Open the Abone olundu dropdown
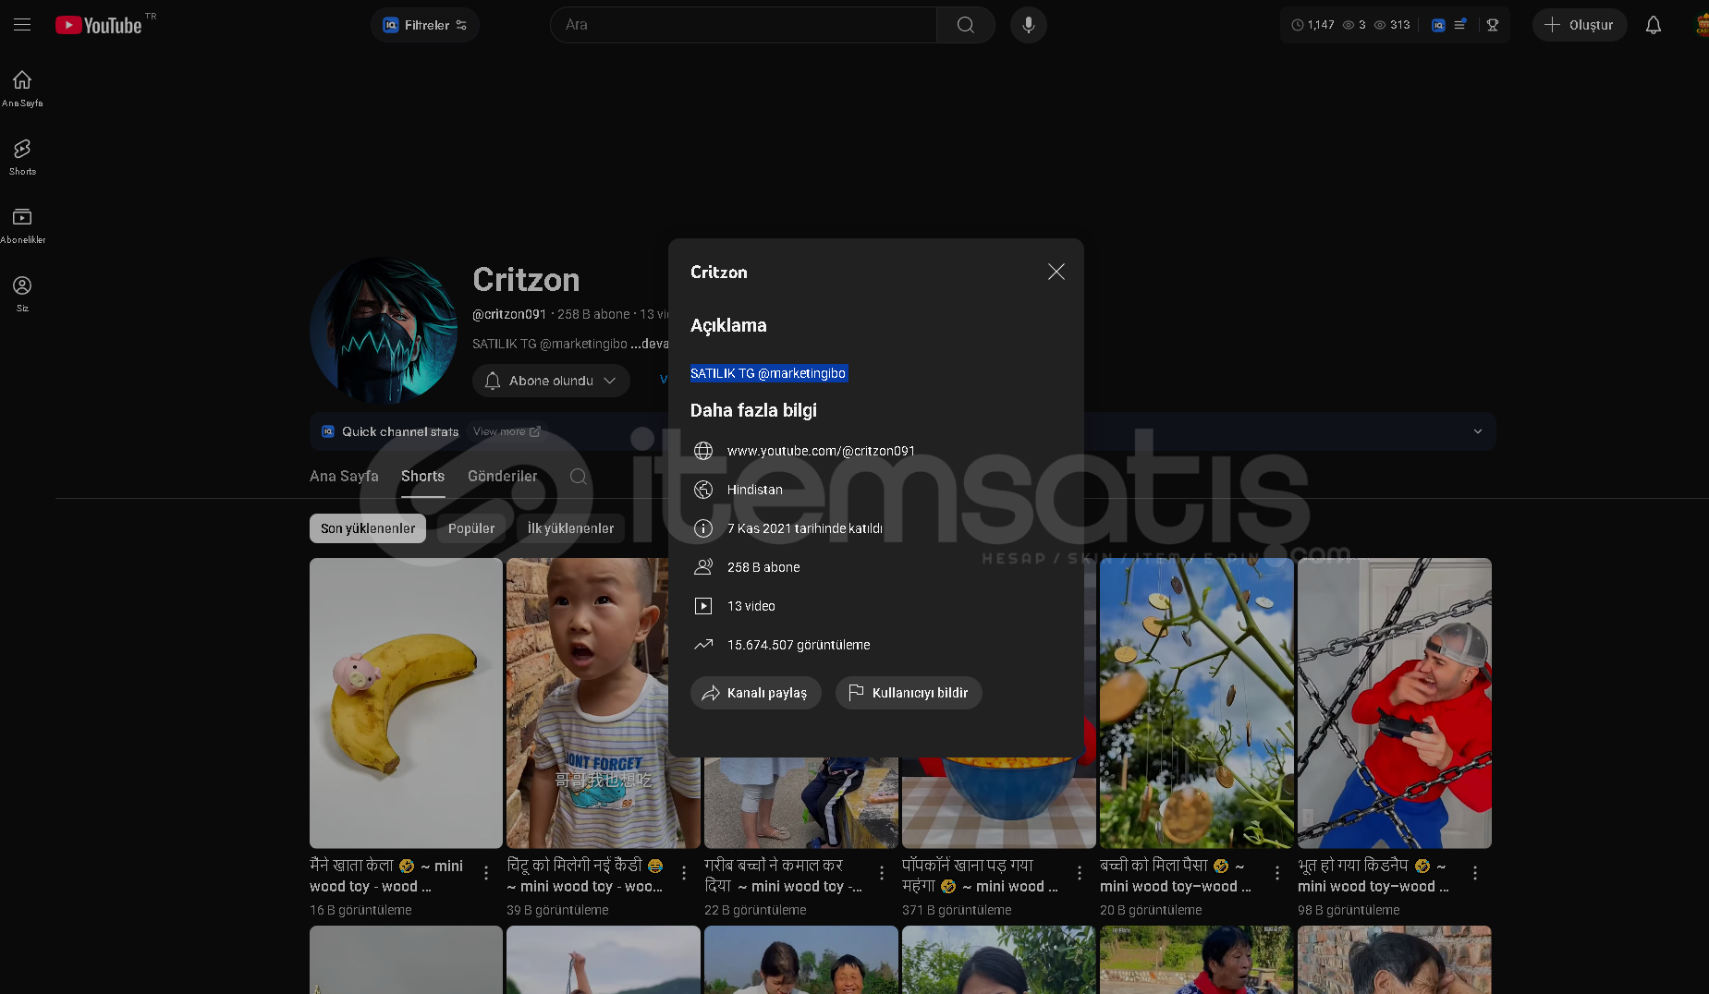The width and height of the screenshot is (1709, 994). (x=551, y=381)
